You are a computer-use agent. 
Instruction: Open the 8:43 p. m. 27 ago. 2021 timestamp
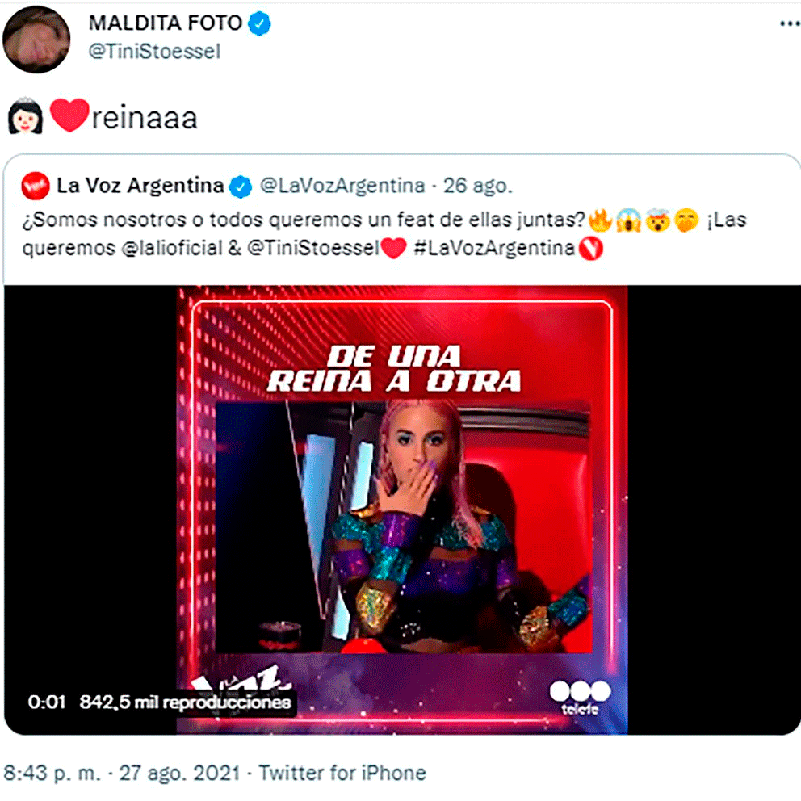tap(122, 773)
